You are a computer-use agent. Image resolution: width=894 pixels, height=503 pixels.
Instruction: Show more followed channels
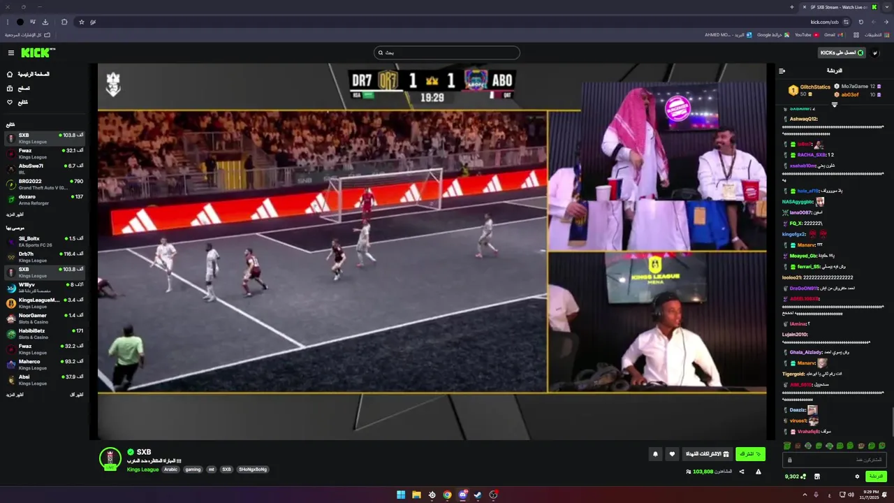tap(15, 214)
